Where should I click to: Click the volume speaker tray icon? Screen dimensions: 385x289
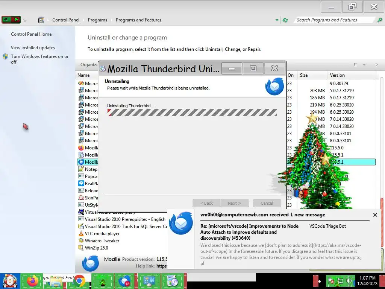click(349, 281)
